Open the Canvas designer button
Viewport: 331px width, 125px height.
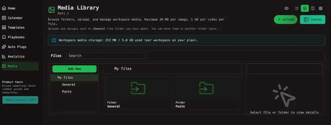[x=313, y=19]
